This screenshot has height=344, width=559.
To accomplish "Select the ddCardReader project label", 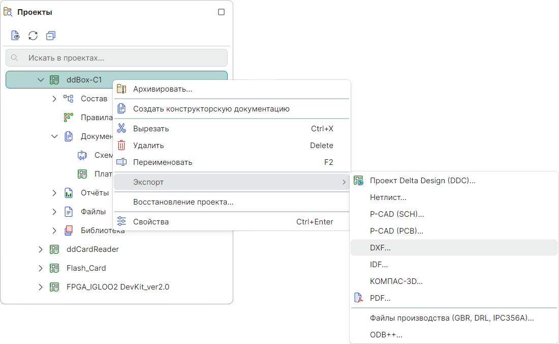I will point(92,249).
